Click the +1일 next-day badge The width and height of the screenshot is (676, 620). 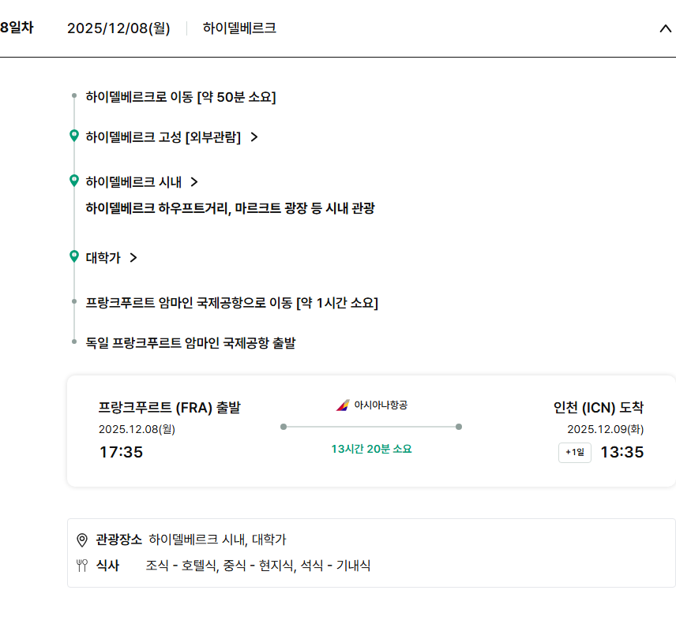575,453
